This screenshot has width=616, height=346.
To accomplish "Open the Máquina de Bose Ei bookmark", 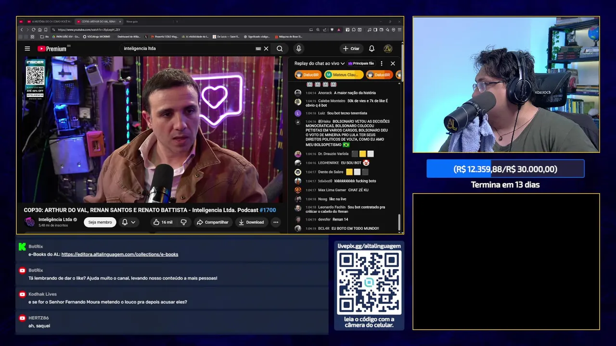I will click(x=288, y=37).
